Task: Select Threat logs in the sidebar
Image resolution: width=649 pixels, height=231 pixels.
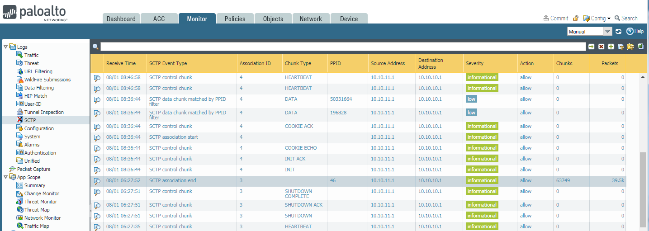Action: [31, 63]
